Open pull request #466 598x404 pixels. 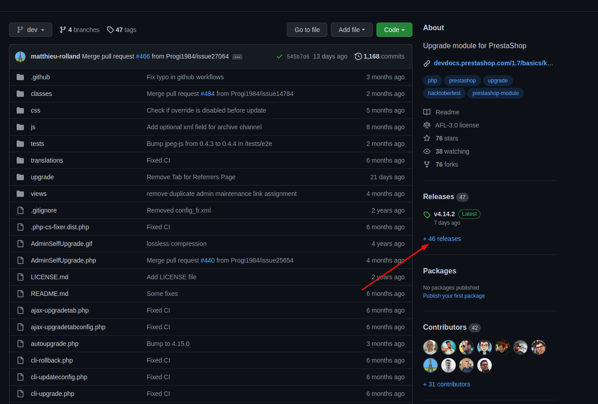(143, 56)
